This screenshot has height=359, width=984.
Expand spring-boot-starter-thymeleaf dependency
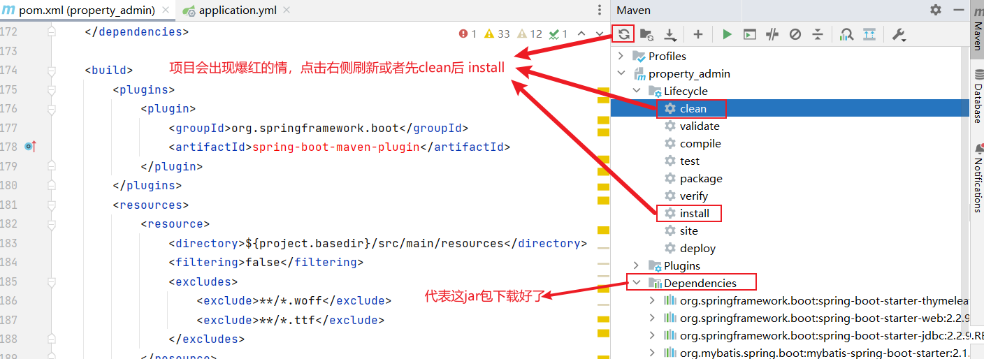(x=652, y=300)
